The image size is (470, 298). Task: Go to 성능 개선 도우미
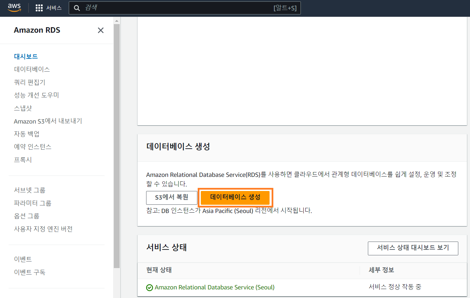36,95
